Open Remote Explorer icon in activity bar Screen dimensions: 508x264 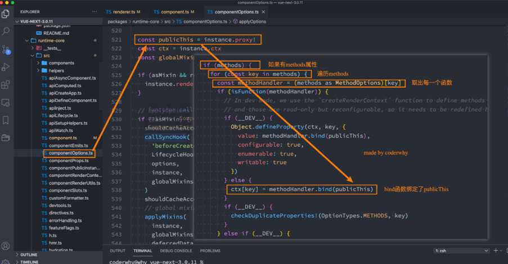6,103
